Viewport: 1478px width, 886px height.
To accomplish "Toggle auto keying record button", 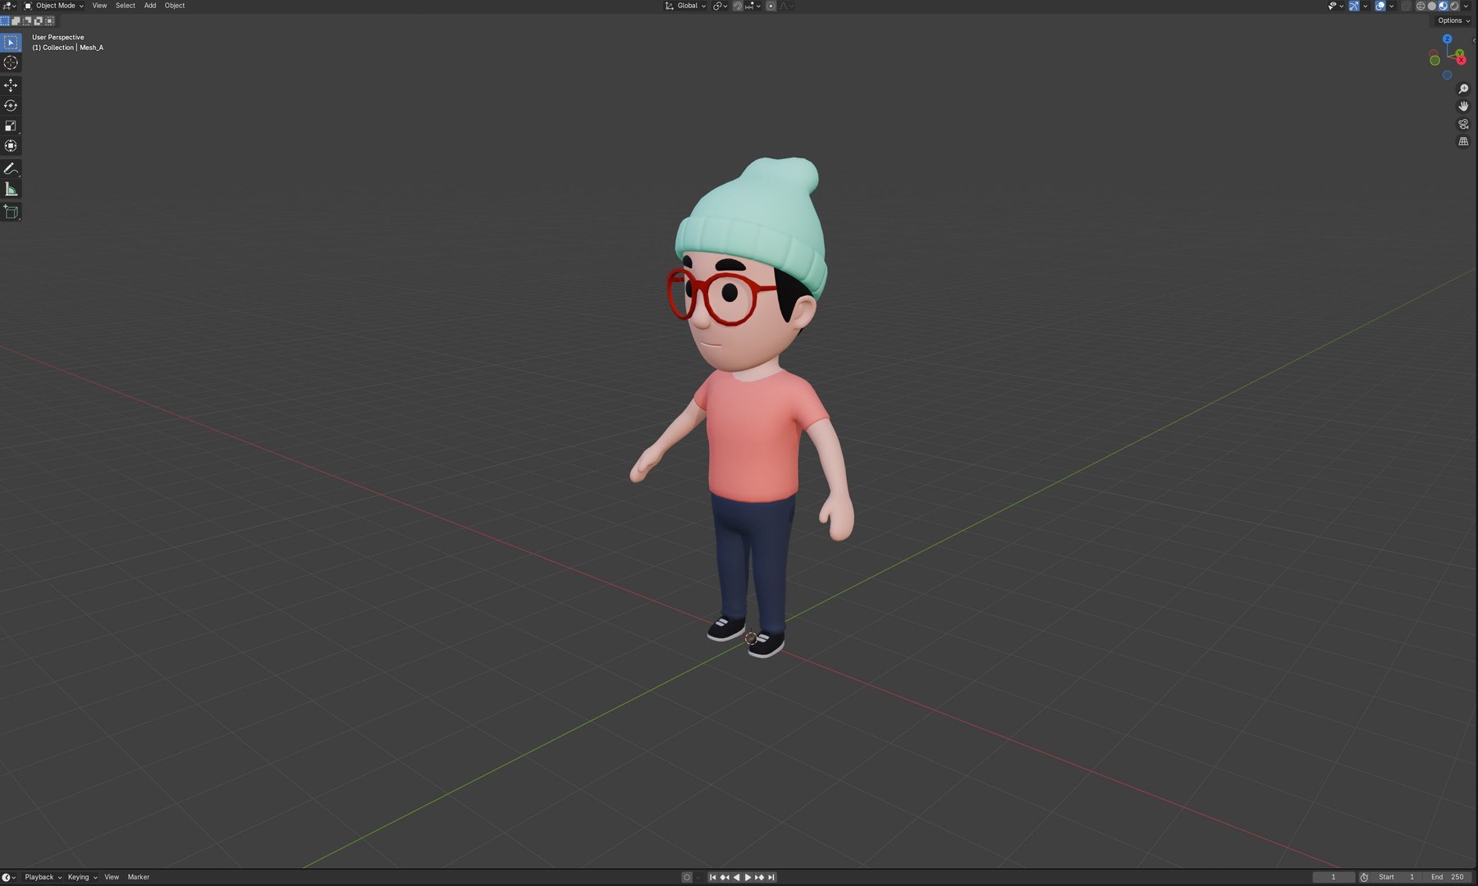I will 687,877.
